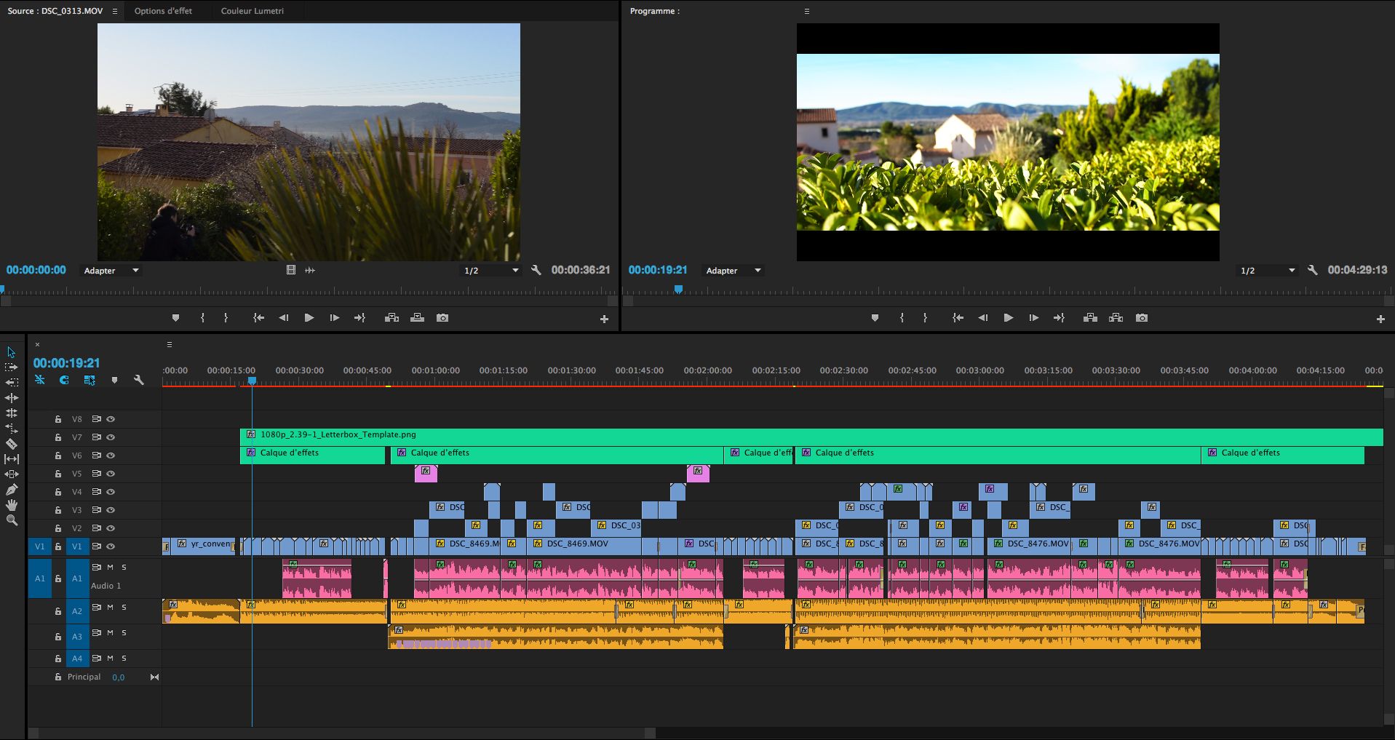The width and height of the screenshot is (1395, 740).
Task: Toggle the lock on track V6
Action: point(58,455)
